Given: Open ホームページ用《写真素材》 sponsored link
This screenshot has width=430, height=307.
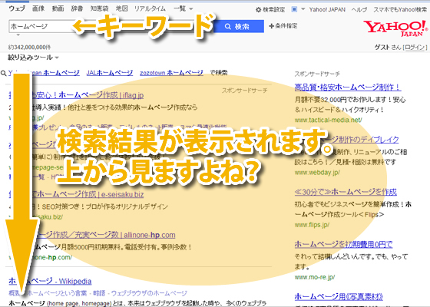Looking at the screenshot, I should [339, 296].
